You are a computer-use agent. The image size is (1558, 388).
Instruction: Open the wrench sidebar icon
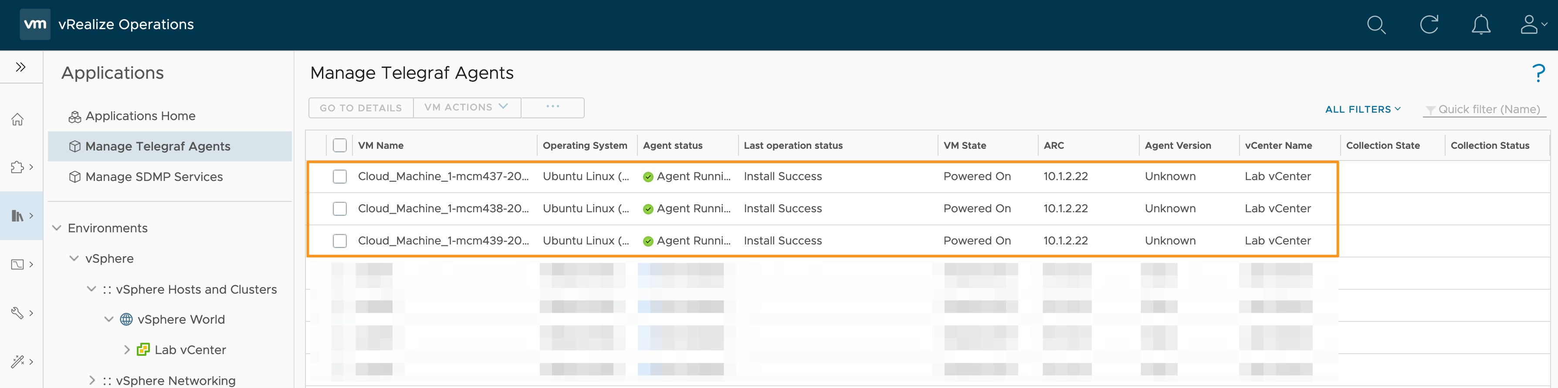(17, 313)
